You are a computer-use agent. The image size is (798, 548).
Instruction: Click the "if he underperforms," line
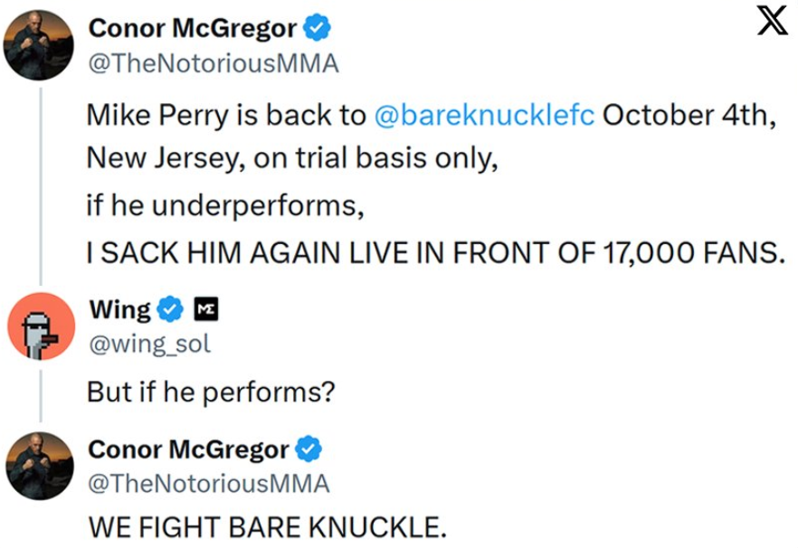[x=225, y=206]
